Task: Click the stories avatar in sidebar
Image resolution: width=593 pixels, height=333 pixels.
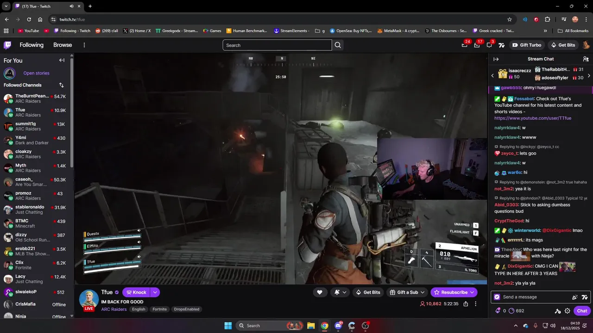Action: point(9,73)
